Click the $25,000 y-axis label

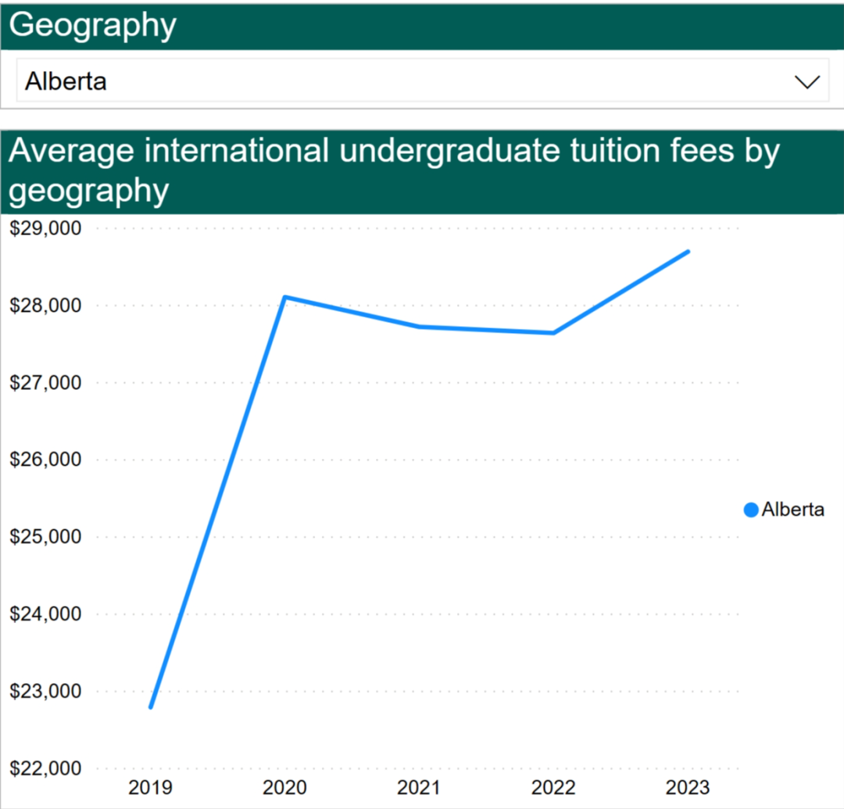click(46, 537)
